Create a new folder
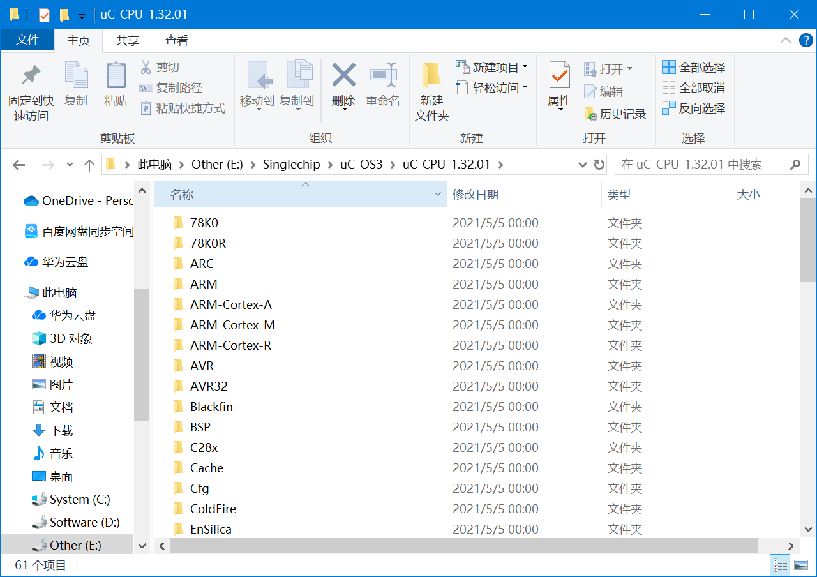Image resolution: width=817 pixels, height=577 pixels. pos(432,93)
